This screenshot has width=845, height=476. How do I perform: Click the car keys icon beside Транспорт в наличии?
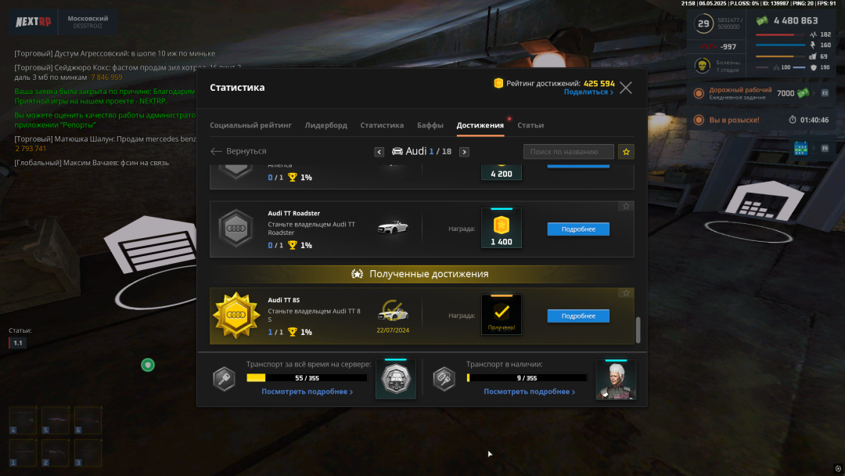point(444,378)
